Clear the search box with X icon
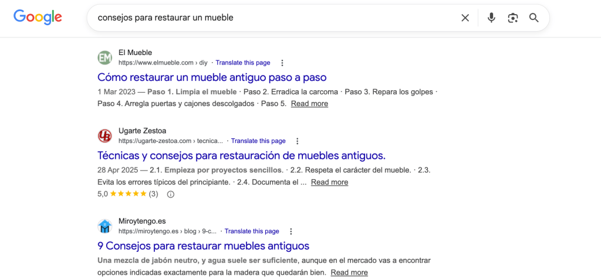601x280 pixels. point(465,18)
